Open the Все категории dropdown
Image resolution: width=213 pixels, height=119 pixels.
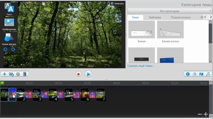169,11
